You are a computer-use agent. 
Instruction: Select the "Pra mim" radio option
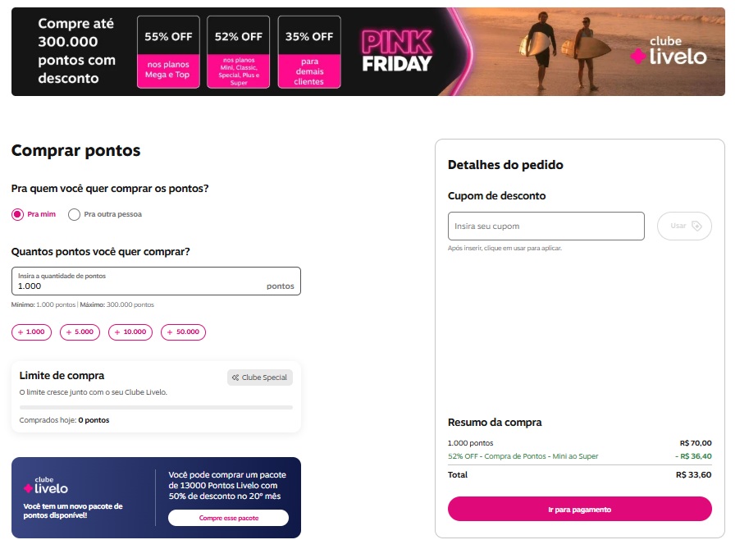pos(18,214)
